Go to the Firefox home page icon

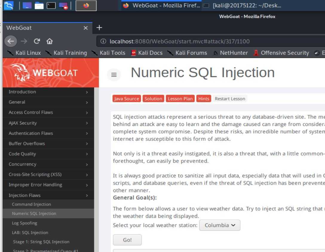(50, 41)
